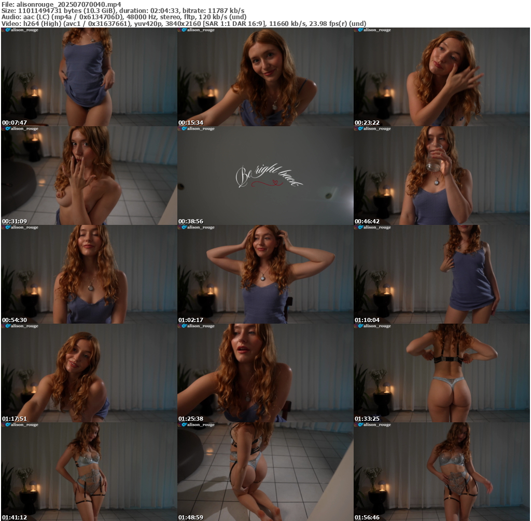
Task: Select the 'Be right back' frame
Action: coord(265,176)
